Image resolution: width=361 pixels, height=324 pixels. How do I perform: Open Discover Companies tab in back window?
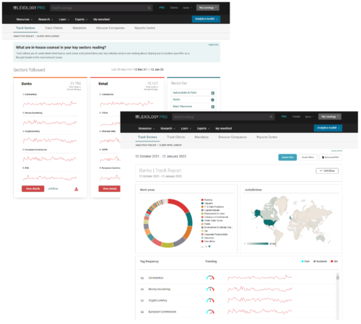(x=110, y=28)
